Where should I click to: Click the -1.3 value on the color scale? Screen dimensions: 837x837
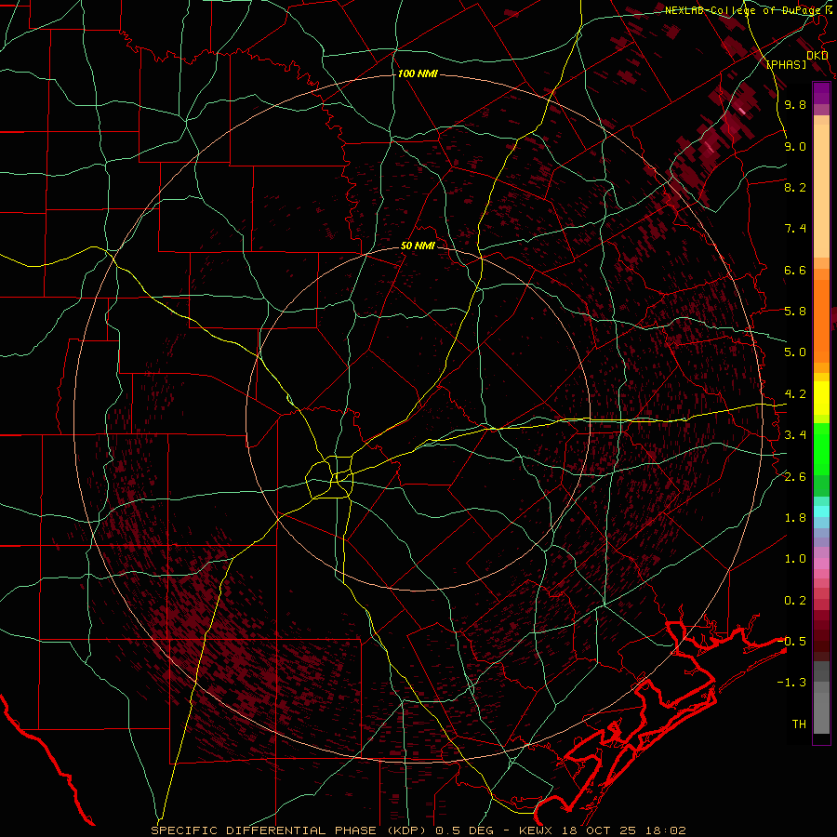[791, 683]
